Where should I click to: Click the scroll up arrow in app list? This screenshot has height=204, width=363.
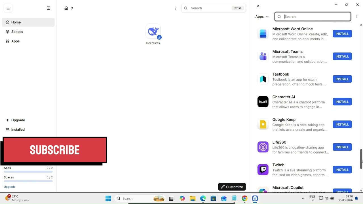[x=361, y=25]
